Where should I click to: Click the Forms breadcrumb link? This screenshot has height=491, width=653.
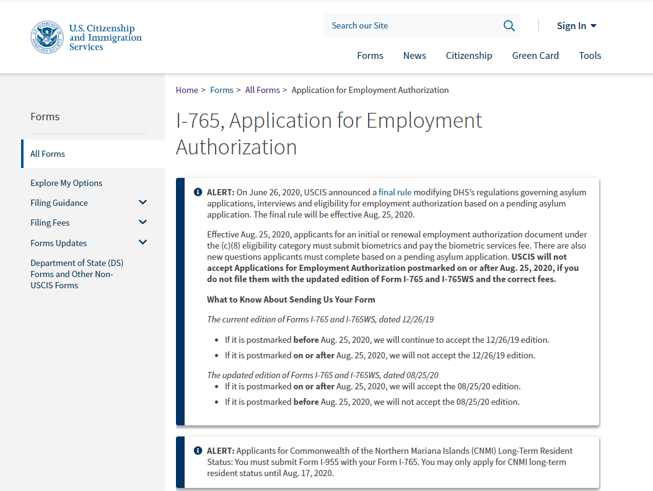click(x=222, y=90)
